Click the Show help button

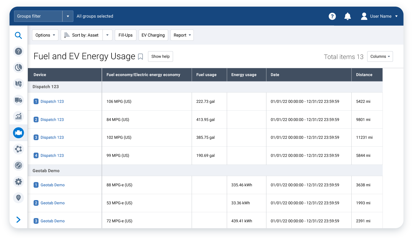coord(160,56)
